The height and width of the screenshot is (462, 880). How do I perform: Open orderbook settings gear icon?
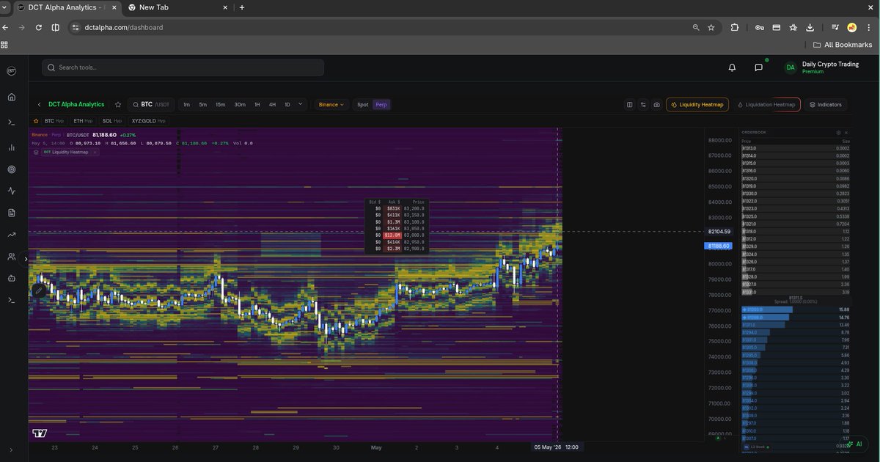point(838,132)
